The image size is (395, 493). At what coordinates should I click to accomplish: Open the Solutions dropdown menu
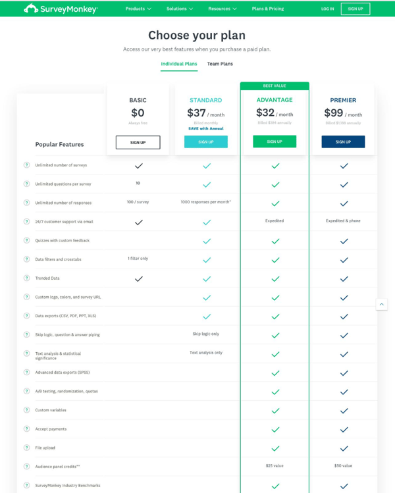(180, 9)
